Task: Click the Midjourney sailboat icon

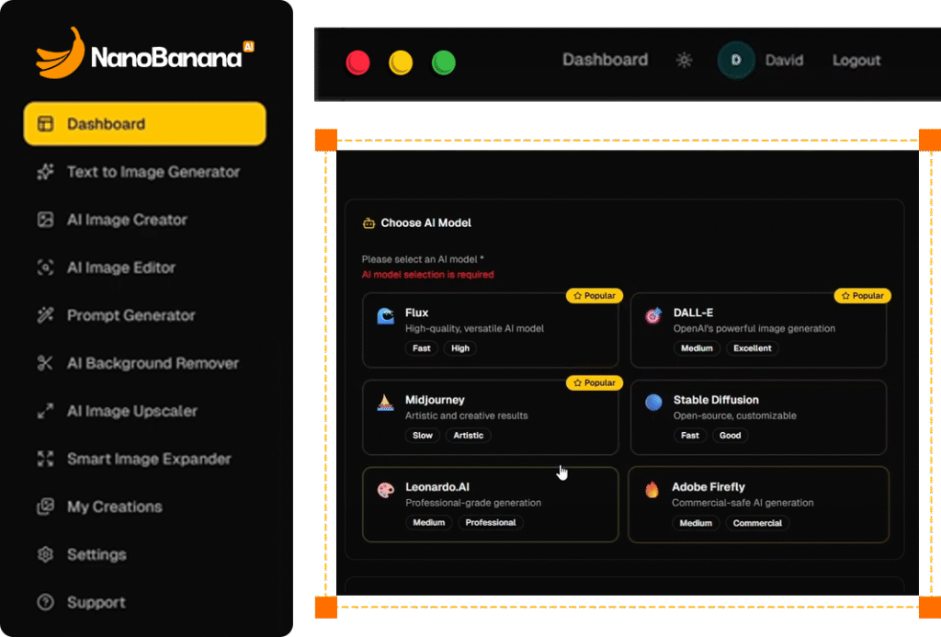Action: (x=386, y=404)
